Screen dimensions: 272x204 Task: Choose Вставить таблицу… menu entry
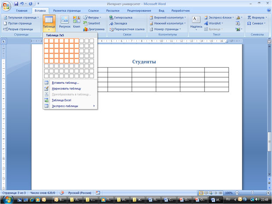(x=70, y=83)
